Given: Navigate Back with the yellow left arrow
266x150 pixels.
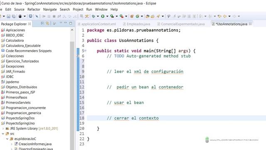Looking at the screenshot, I should (x=225, y=16).
